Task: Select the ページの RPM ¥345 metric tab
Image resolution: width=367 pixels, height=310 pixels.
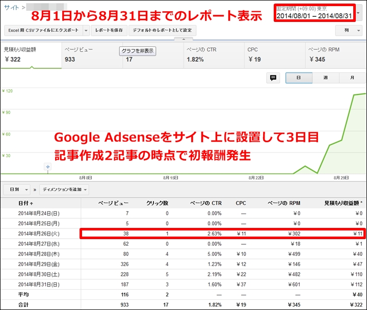Action: pyautogui.click(x=336, y=55)
